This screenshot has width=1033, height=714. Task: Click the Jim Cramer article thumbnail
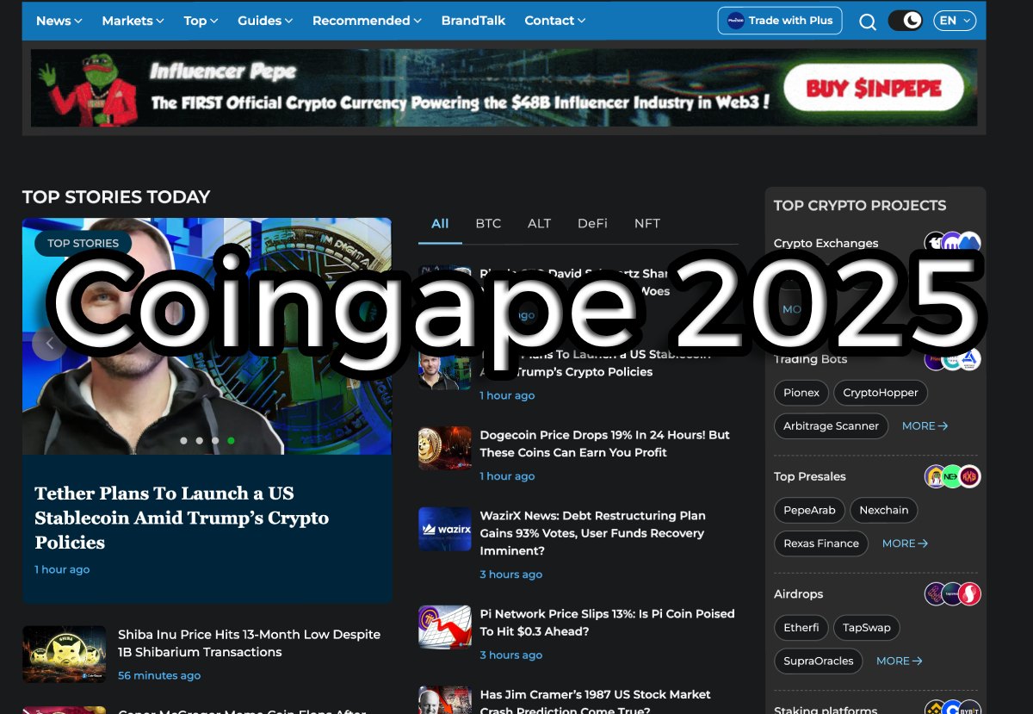445,700
